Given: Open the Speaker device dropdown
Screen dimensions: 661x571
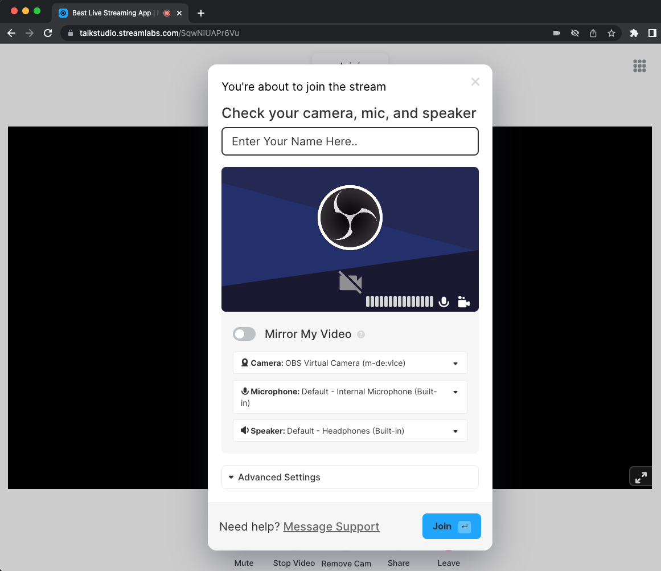Looking at the screenshot, I should pos(350,430).
